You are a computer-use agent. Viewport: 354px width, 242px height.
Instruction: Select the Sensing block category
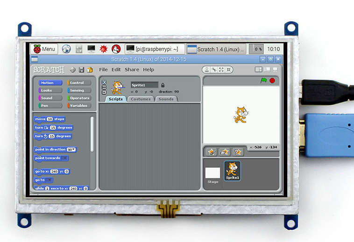pyautogui.click(x=79, y=90)
